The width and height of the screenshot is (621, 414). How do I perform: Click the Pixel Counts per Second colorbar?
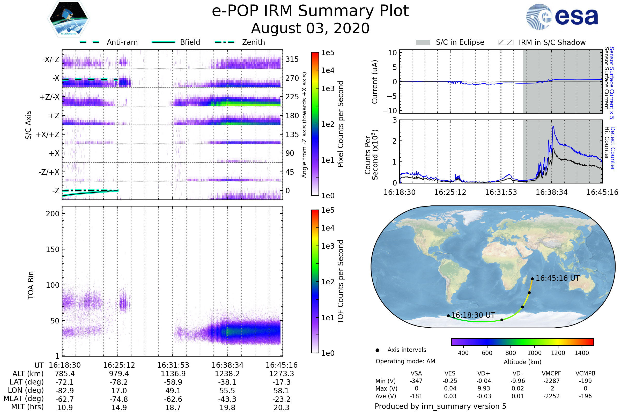(315, 124)
